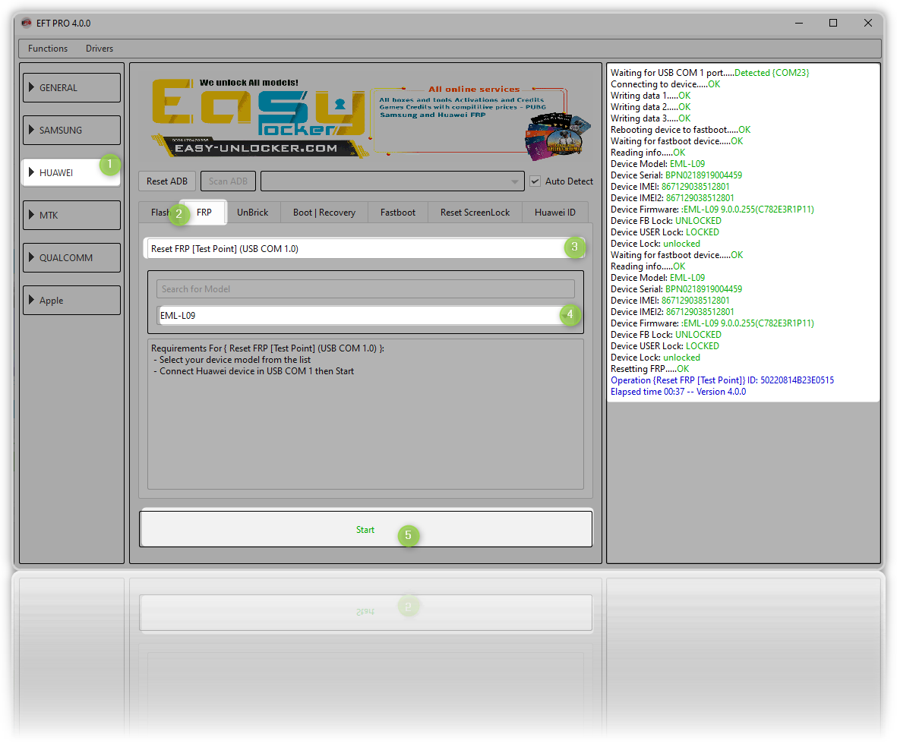Click the Reset ADB button

(167, 181)
